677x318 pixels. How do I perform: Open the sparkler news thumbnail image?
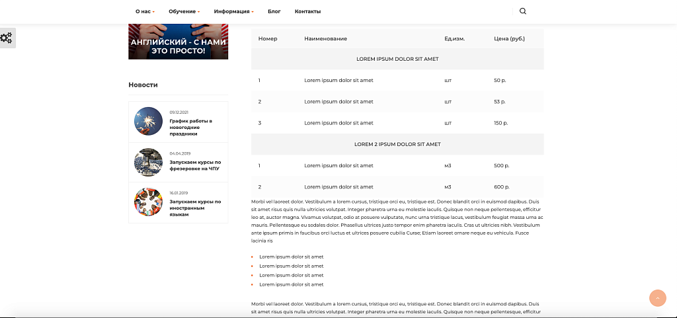[x=149, y=121]
